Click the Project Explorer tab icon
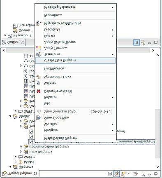 pyautogui.click(x=5, y=173)
